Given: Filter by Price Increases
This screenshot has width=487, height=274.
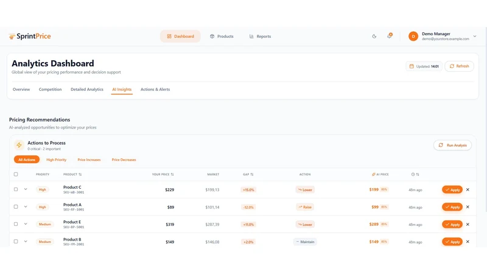Looking at the screenshot, I should pyautogui.click(x=89, y=160).
